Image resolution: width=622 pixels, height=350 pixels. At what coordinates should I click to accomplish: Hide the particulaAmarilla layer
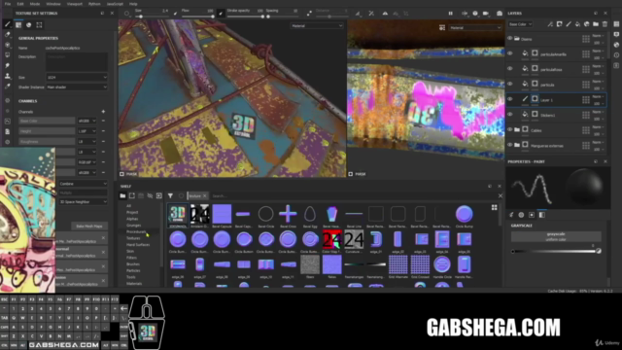pos(510,53)
